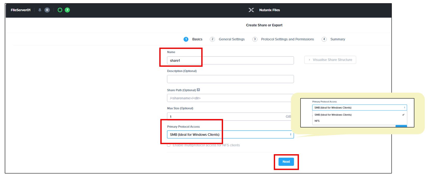This screenshot has height=178, width=430.
Task: Click the Name input field
Action: 230,60
